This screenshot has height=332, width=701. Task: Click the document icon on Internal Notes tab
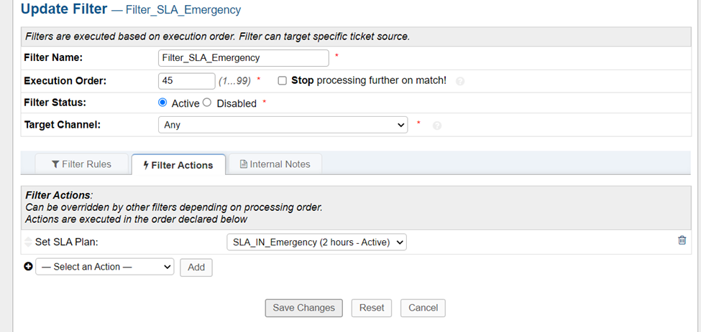(x=243, y=164)
